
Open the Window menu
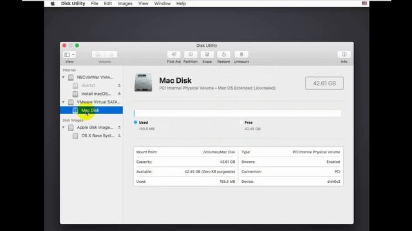click(x=162, y=3)
